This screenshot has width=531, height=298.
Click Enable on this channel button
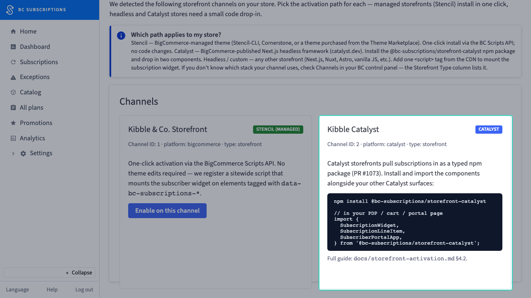coord(167,211)
